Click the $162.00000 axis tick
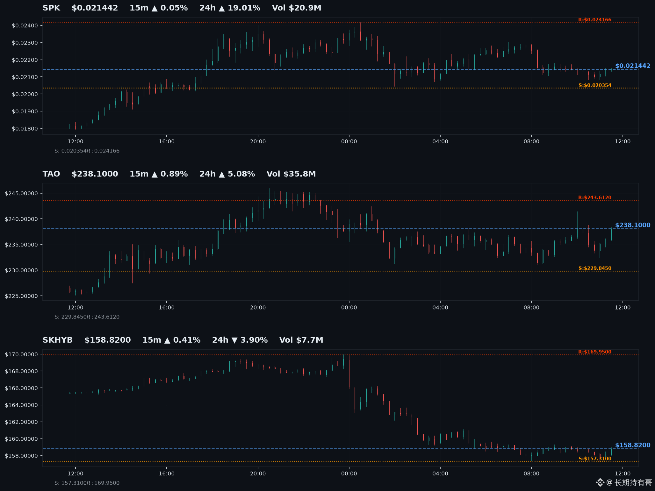Image resolution: width=655 pixels, height=491 pixels. point(21,422)
